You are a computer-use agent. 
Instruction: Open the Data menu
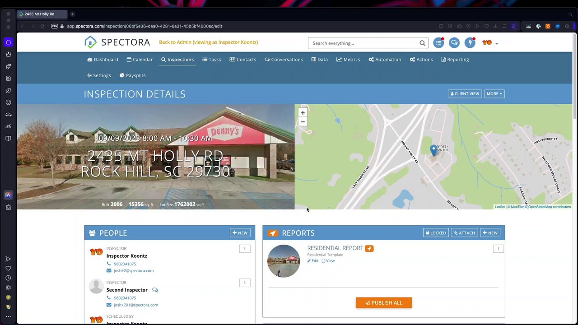(319, 60)
